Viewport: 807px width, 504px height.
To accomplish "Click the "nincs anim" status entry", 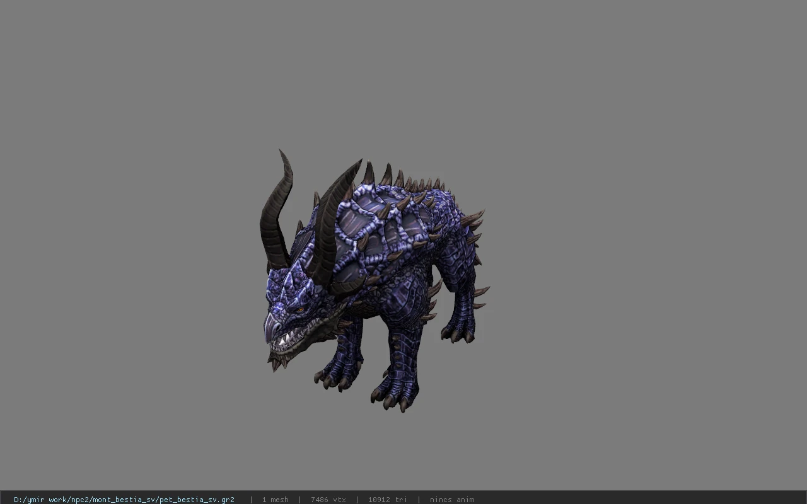I will pos(451,500).
